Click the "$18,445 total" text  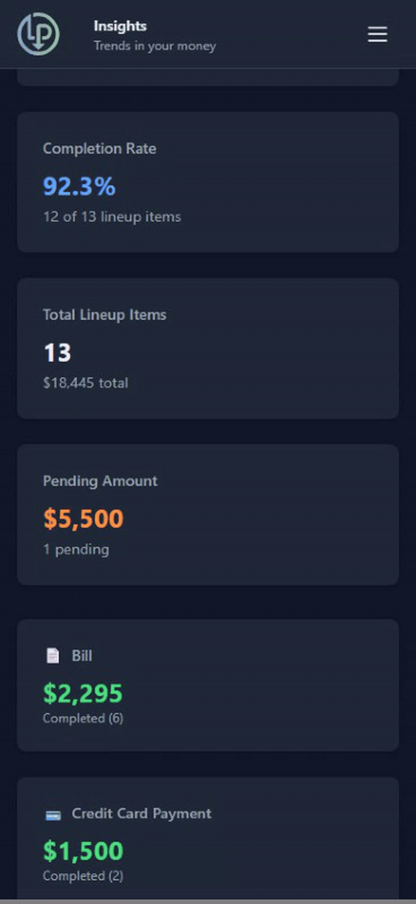coord(85,383)
